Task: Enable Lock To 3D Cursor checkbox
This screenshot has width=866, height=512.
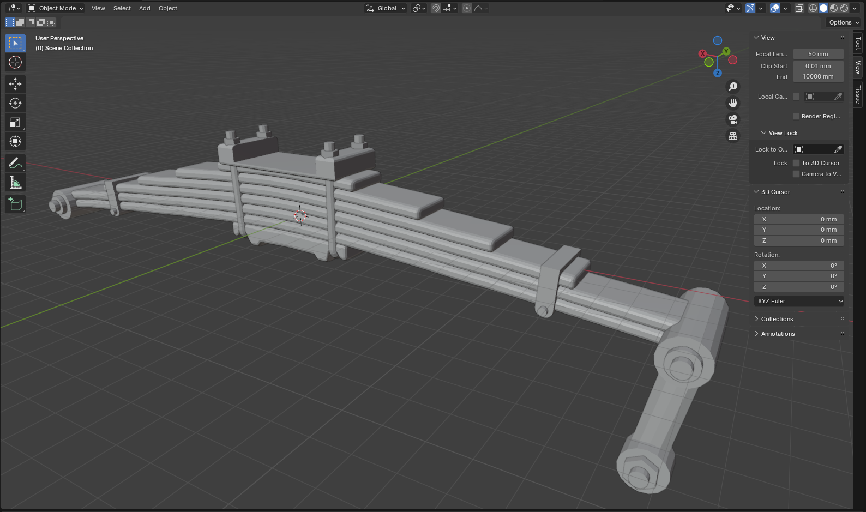Action: [796, 163]
